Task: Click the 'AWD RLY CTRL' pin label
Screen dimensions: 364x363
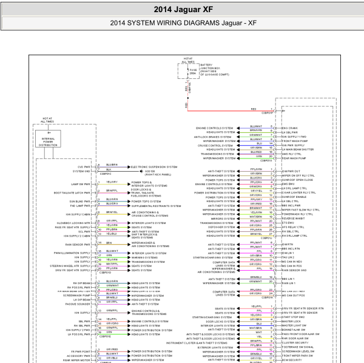Action: [x=292, y=154]
